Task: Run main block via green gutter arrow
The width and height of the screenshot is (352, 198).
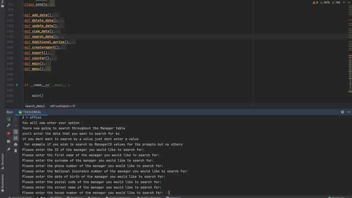Action: (17, 85)
